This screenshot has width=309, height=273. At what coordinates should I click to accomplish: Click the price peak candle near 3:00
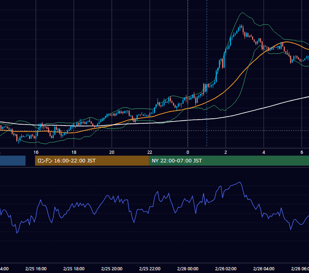click(x=241, y=27)
